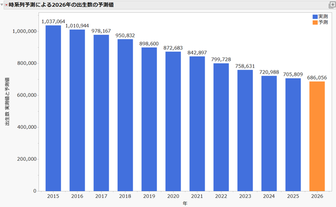The height and width of the screenshot is (207, 336).
Task: Click the X-axis label 2019
Action: pyautogui.click(x=149, y=196)
